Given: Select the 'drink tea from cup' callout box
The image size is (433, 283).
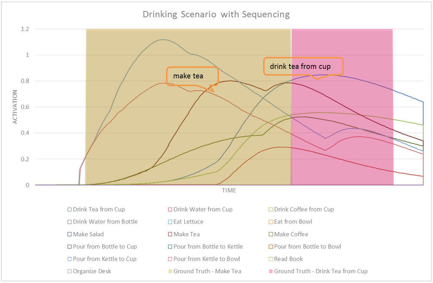Looking at the screenshot, I should [x=303, y=66].
